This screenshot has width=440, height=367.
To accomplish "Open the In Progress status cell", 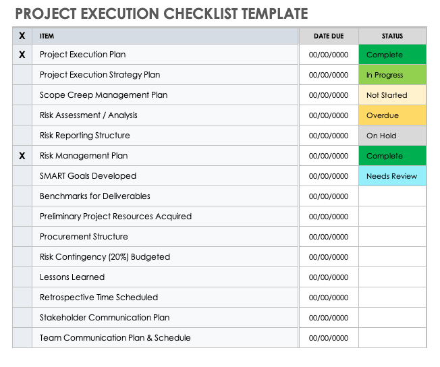I will click(392, 75).
